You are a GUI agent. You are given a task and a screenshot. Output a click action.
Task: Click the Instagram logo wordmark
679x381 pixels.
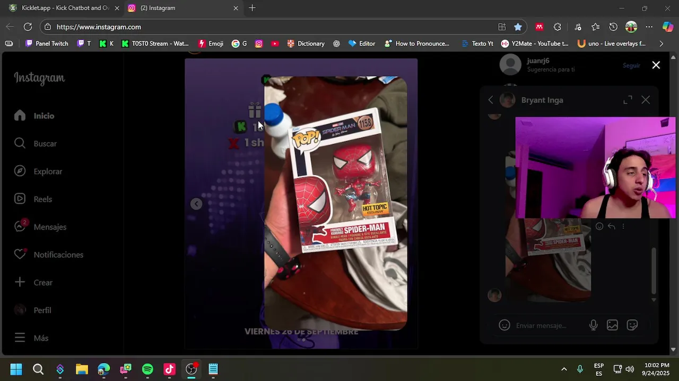[x=39, y=78]
